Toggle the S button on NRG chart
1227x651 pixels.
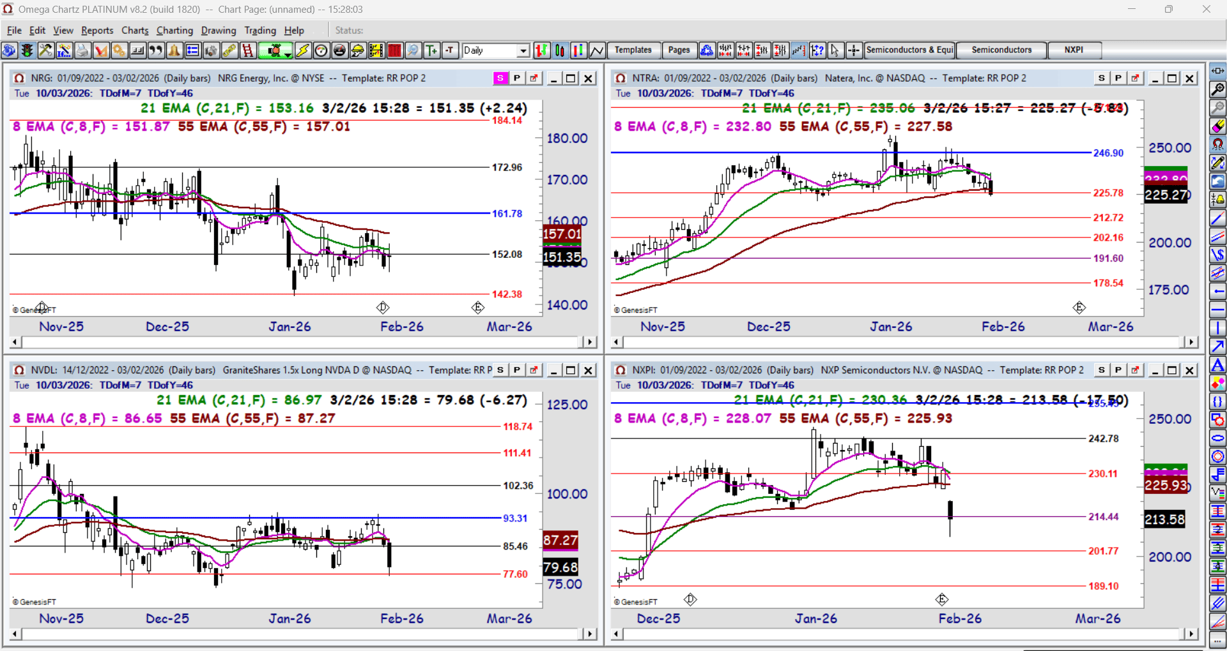[500, 79]
